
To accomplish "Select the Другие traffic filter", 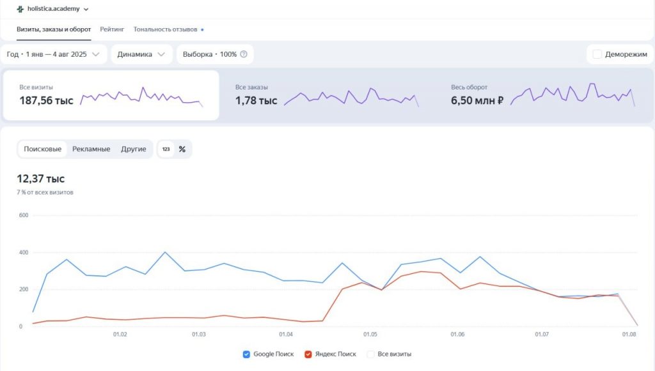I will coord(134,149).
